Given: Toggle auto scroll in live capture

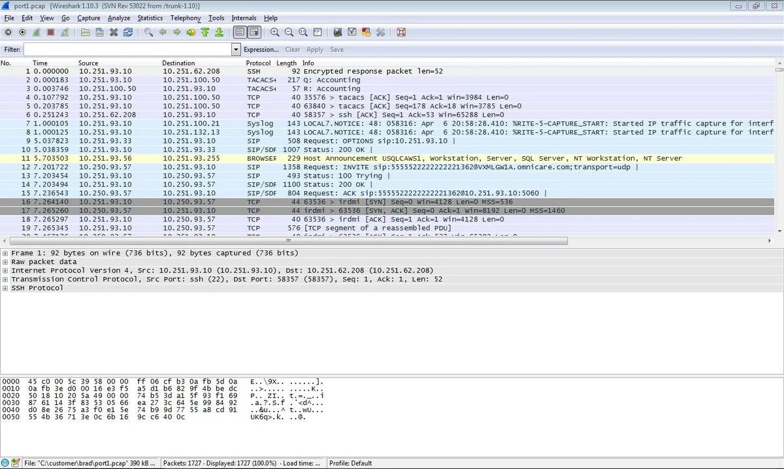Looking at the screenshot, I should point(255,32).
